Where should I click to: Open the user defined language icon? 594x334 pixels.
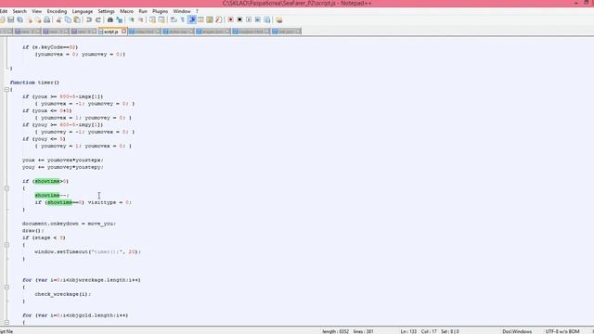point(200,19)
